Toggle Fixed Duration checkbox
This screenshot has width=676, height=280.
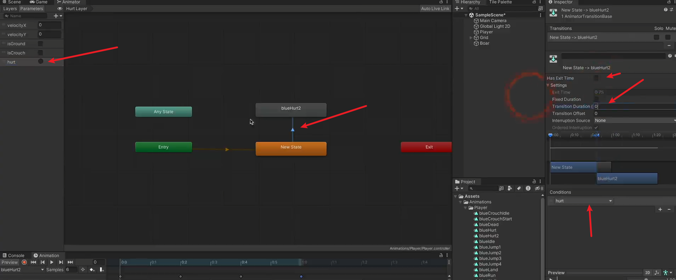596,99
